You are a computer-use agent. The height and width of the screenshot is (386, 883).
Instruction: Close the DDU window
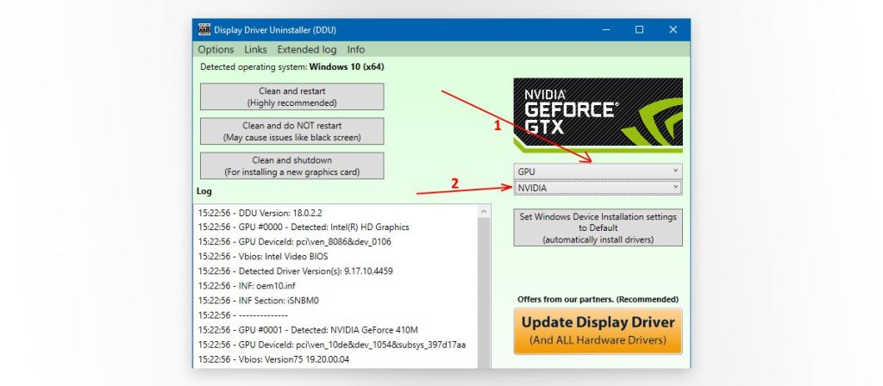(x=673, y=30)
